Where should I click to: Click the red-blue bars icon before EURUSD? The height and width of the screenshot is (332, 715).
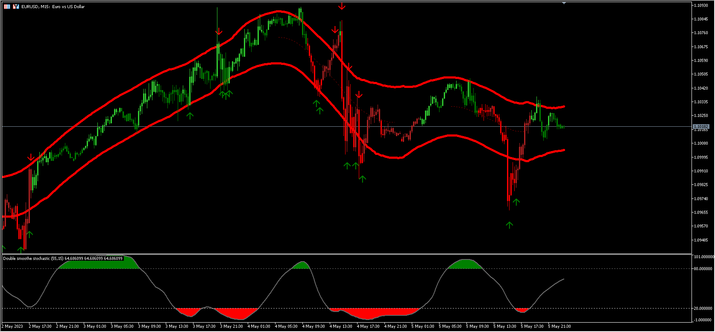point(16,7)
